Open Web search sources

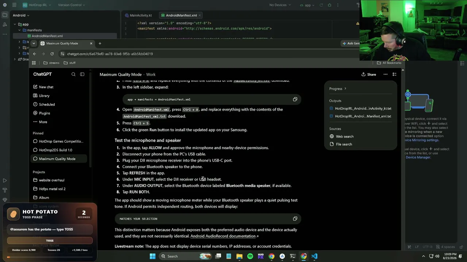tap(341, 136)
